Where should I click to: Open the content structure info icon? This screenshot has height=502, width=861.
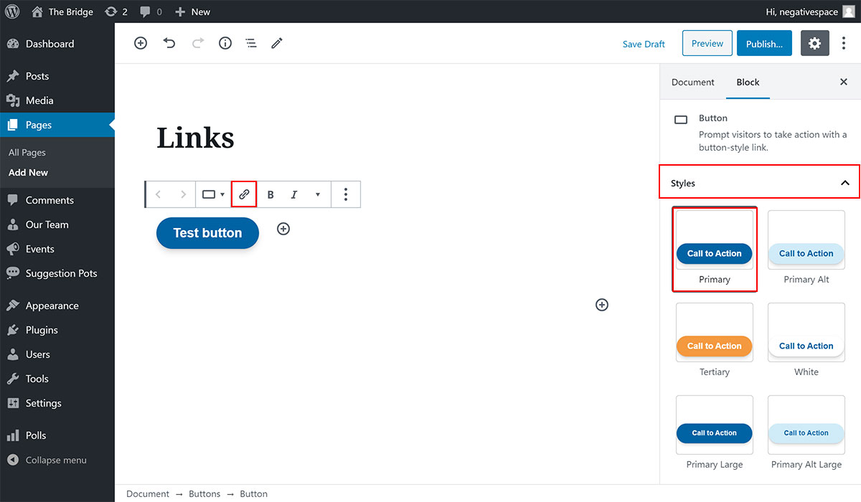coord(225,43)
